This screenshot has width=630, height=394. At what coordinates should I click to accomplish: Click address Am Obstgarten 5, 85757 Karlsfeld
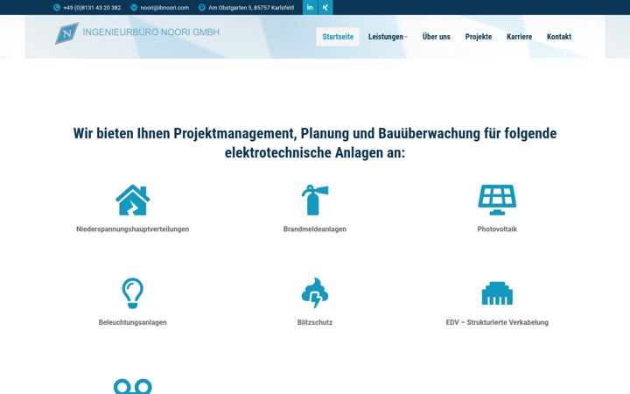[x=251, y=8]
